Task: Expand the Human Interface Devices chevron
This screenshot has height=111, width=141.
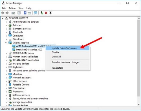Action: click(6, 57)
